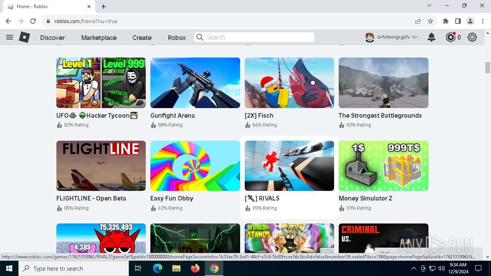The image size is (491, 276).
Task: Click the 62% Rating under Easy Fun Obby
Action: 170,208
